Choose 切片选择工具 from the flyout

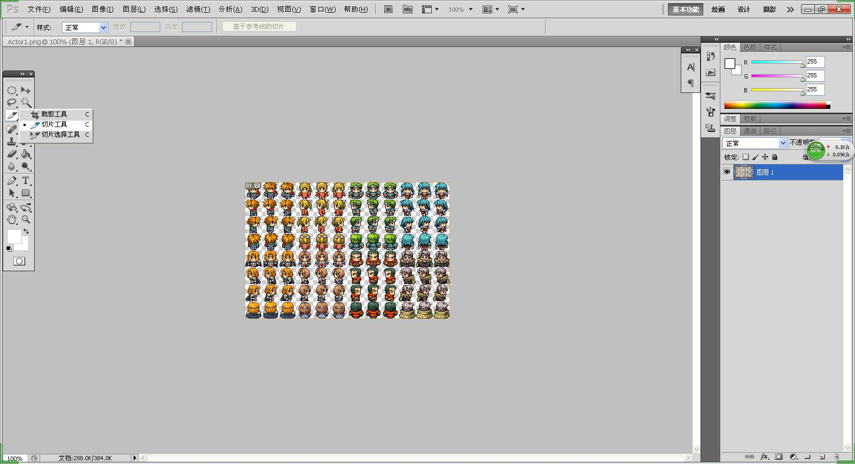(56, 135)
